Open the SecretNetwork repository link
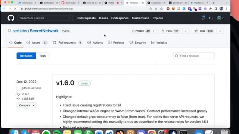 tap(44, 31)
